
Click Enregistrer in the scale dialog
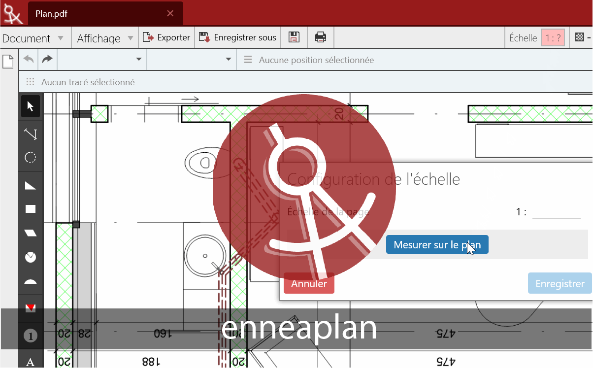click(x=560, y=283)
